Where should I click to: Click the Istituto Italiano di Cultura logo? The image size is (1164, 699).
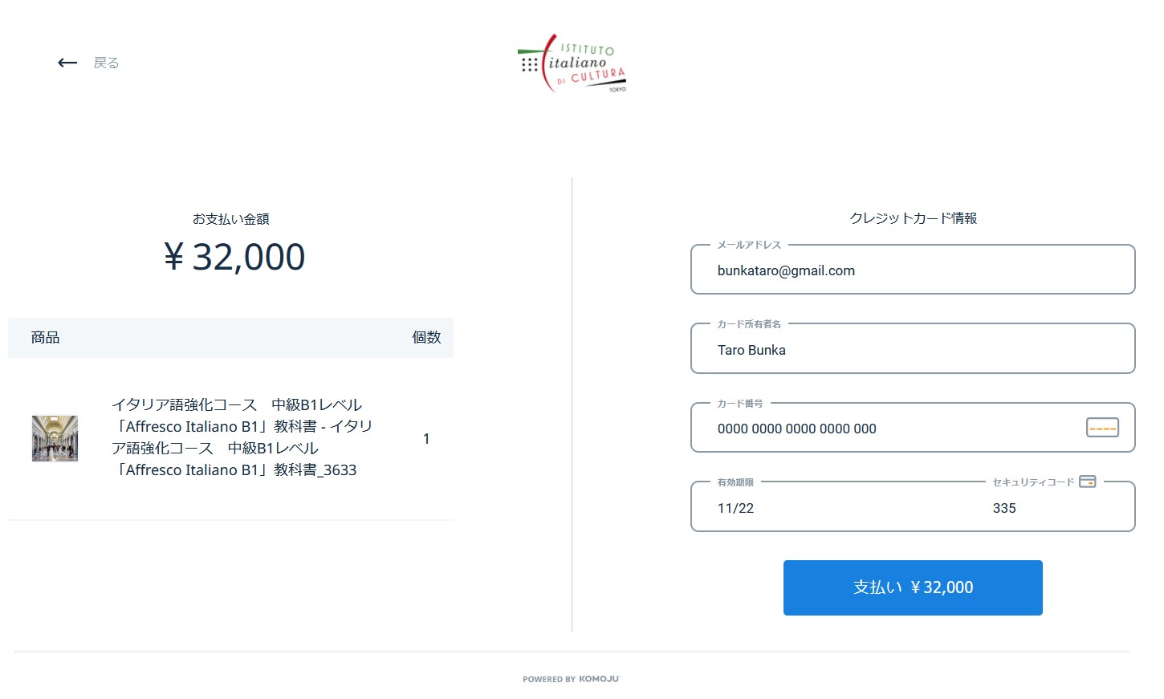(572, 63)
